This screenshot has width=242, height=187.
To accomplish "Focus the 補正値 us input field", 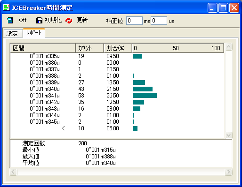I will [x=159, y=21].
